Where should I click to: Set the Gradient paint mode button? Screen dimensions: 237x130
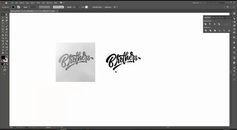pyautogui.click(x=5, y=64)
